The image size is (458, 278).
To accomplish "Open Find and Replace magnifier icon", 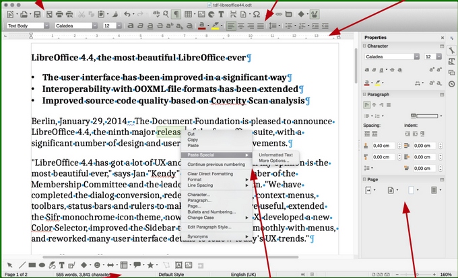I will (x=166, y=14).
